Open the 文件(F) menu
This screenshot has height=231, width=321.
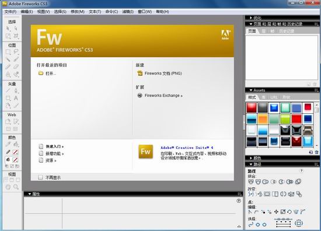(x=11, y=12)
